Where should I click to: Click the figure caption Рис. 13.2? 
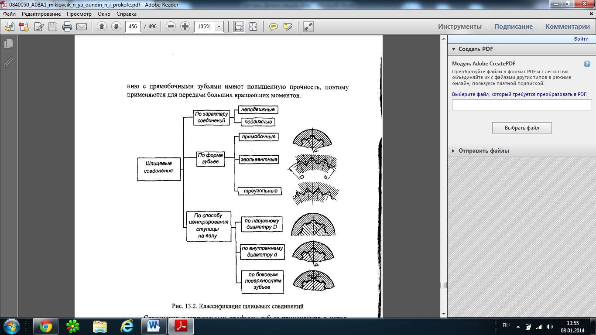(237, 306)
